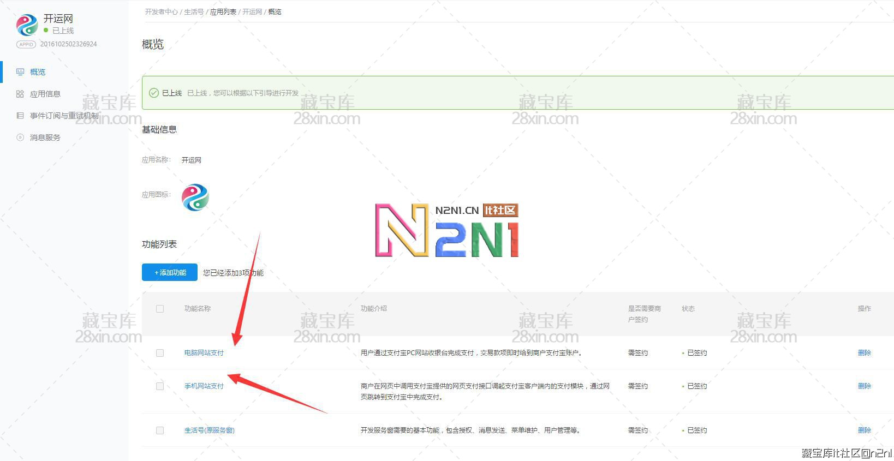Click the 事件订阅与重试机制 list icon
This screenshot has height=461, width=894.
[x=20, y=116]
